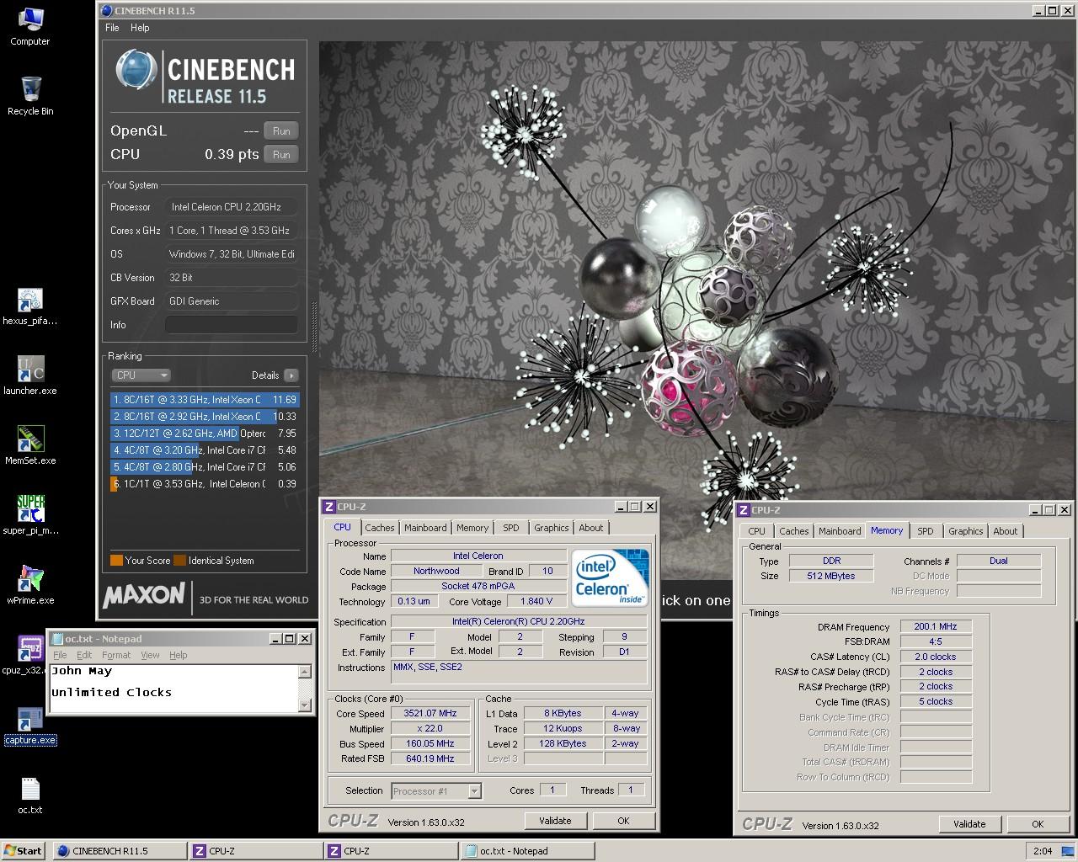Click the taskbar clock showing 2:04
This screenshot has width=1078, height=862.
tap(1043, 851)
